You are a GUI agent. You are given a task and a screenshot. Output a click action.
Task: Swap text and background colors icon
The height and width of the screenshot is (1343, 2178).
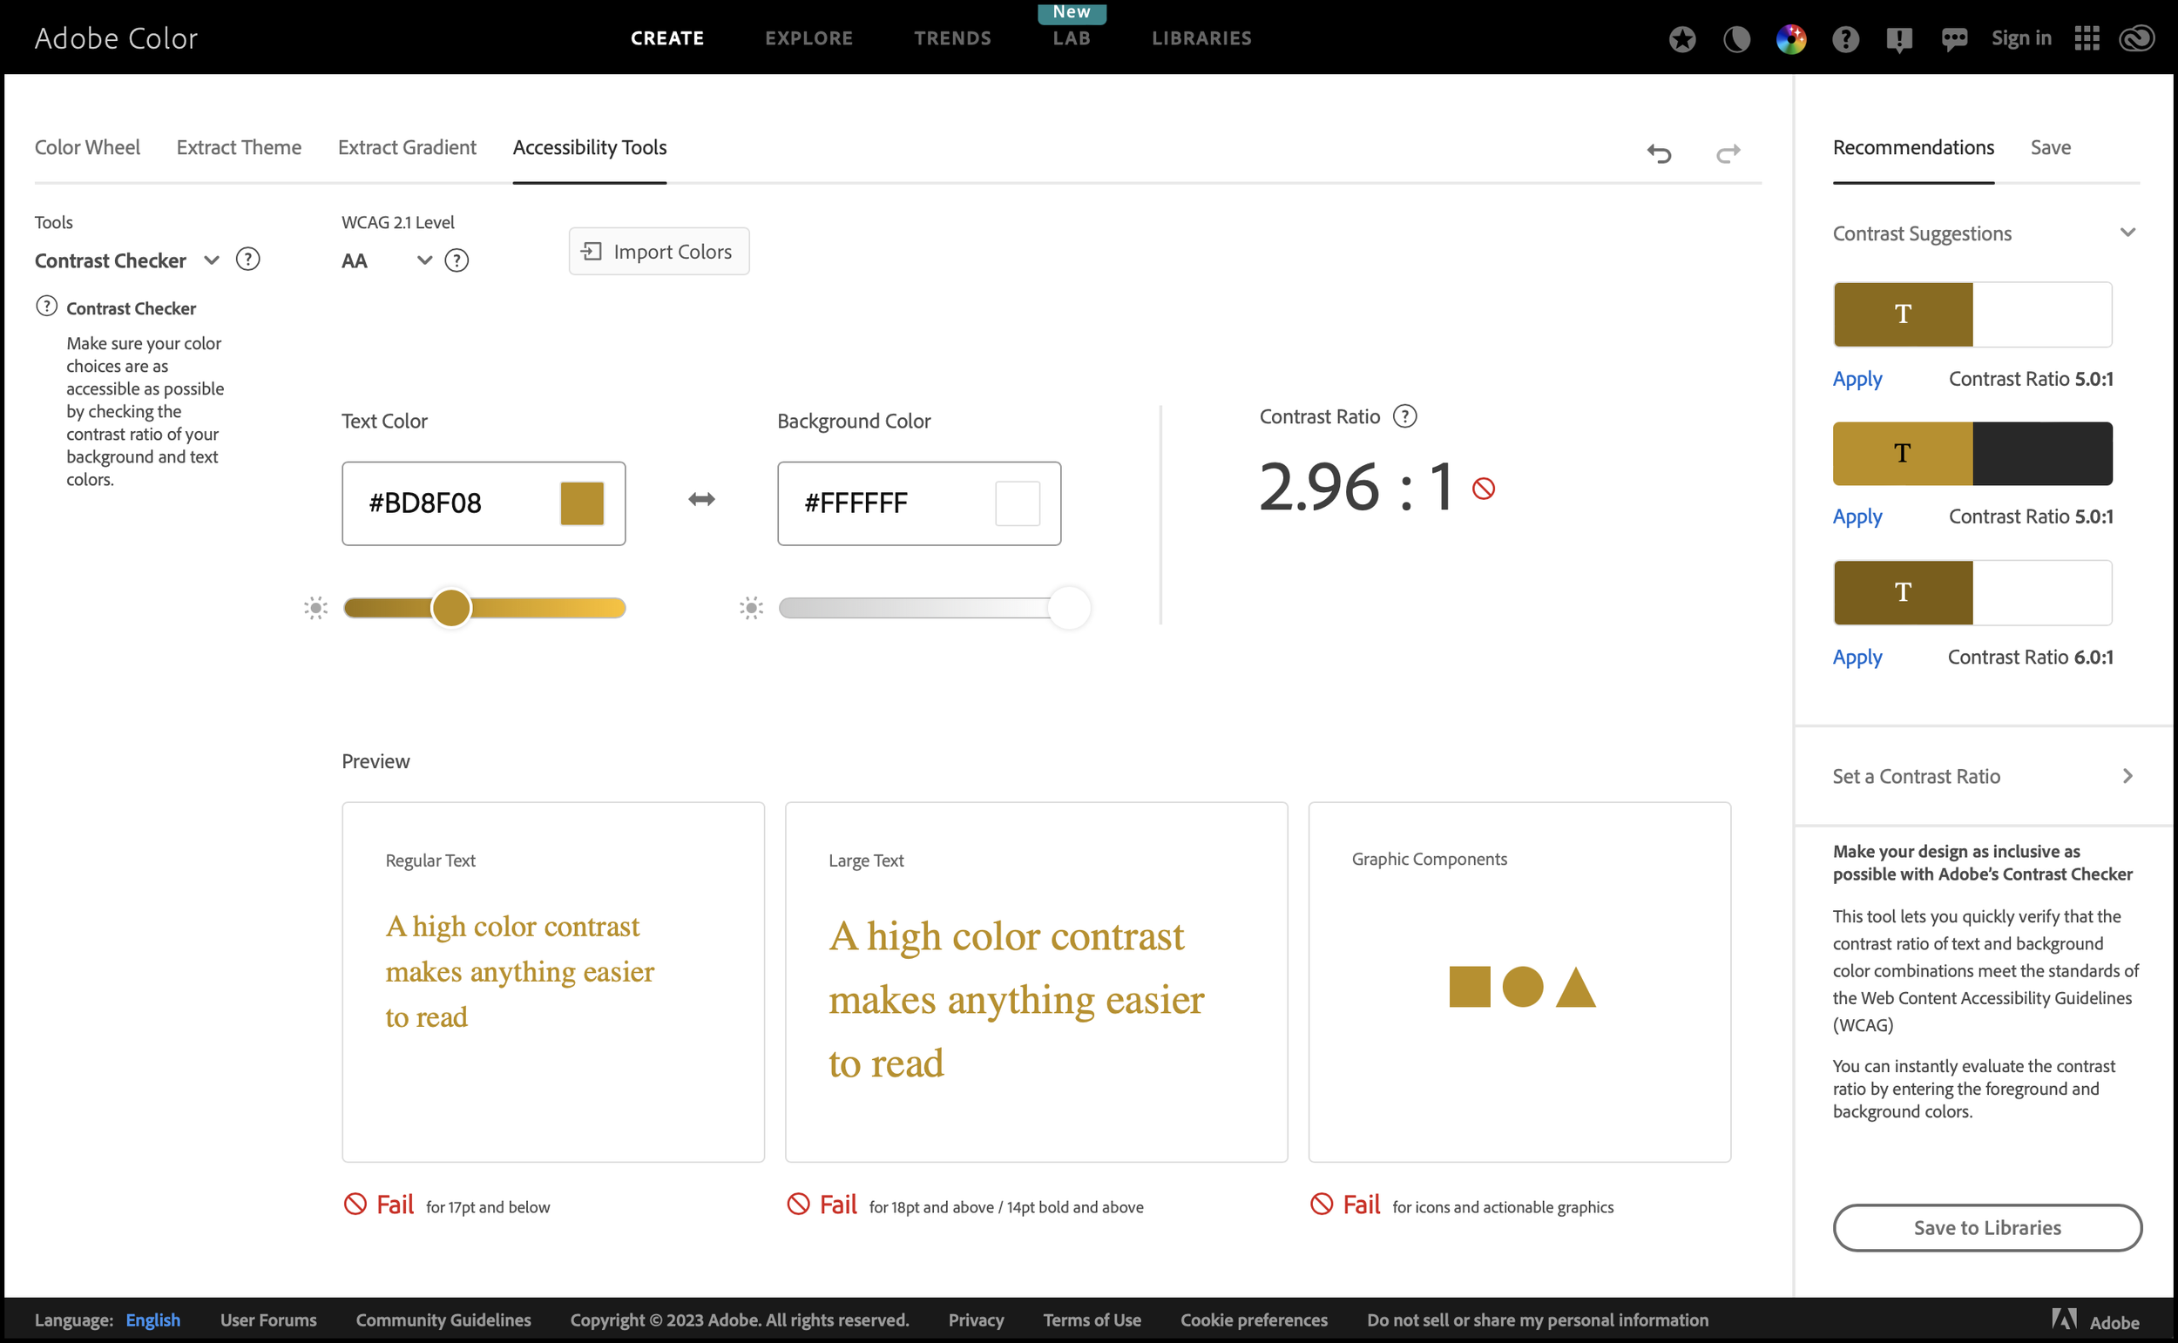pos(701,500)
